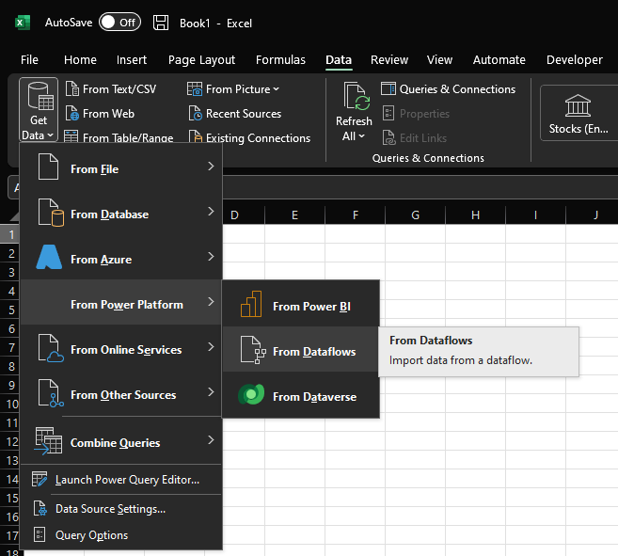The width and height of the screenshot is (618, 556).
Task: Select the Formulas tab
Action: click(280, 59)
